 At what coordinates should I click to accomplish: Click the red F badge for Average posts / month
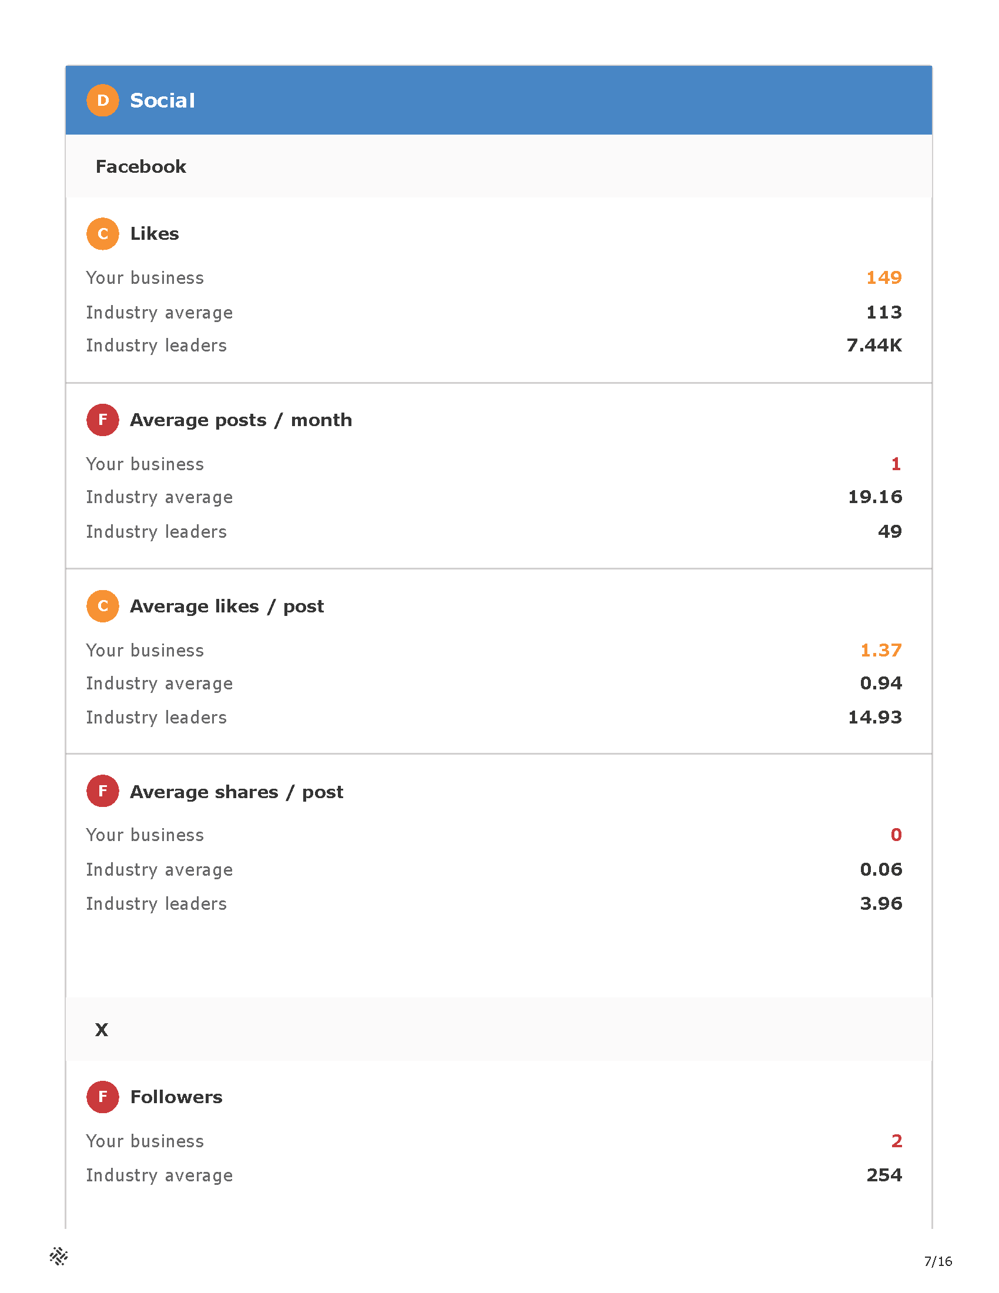click(103, 420)
